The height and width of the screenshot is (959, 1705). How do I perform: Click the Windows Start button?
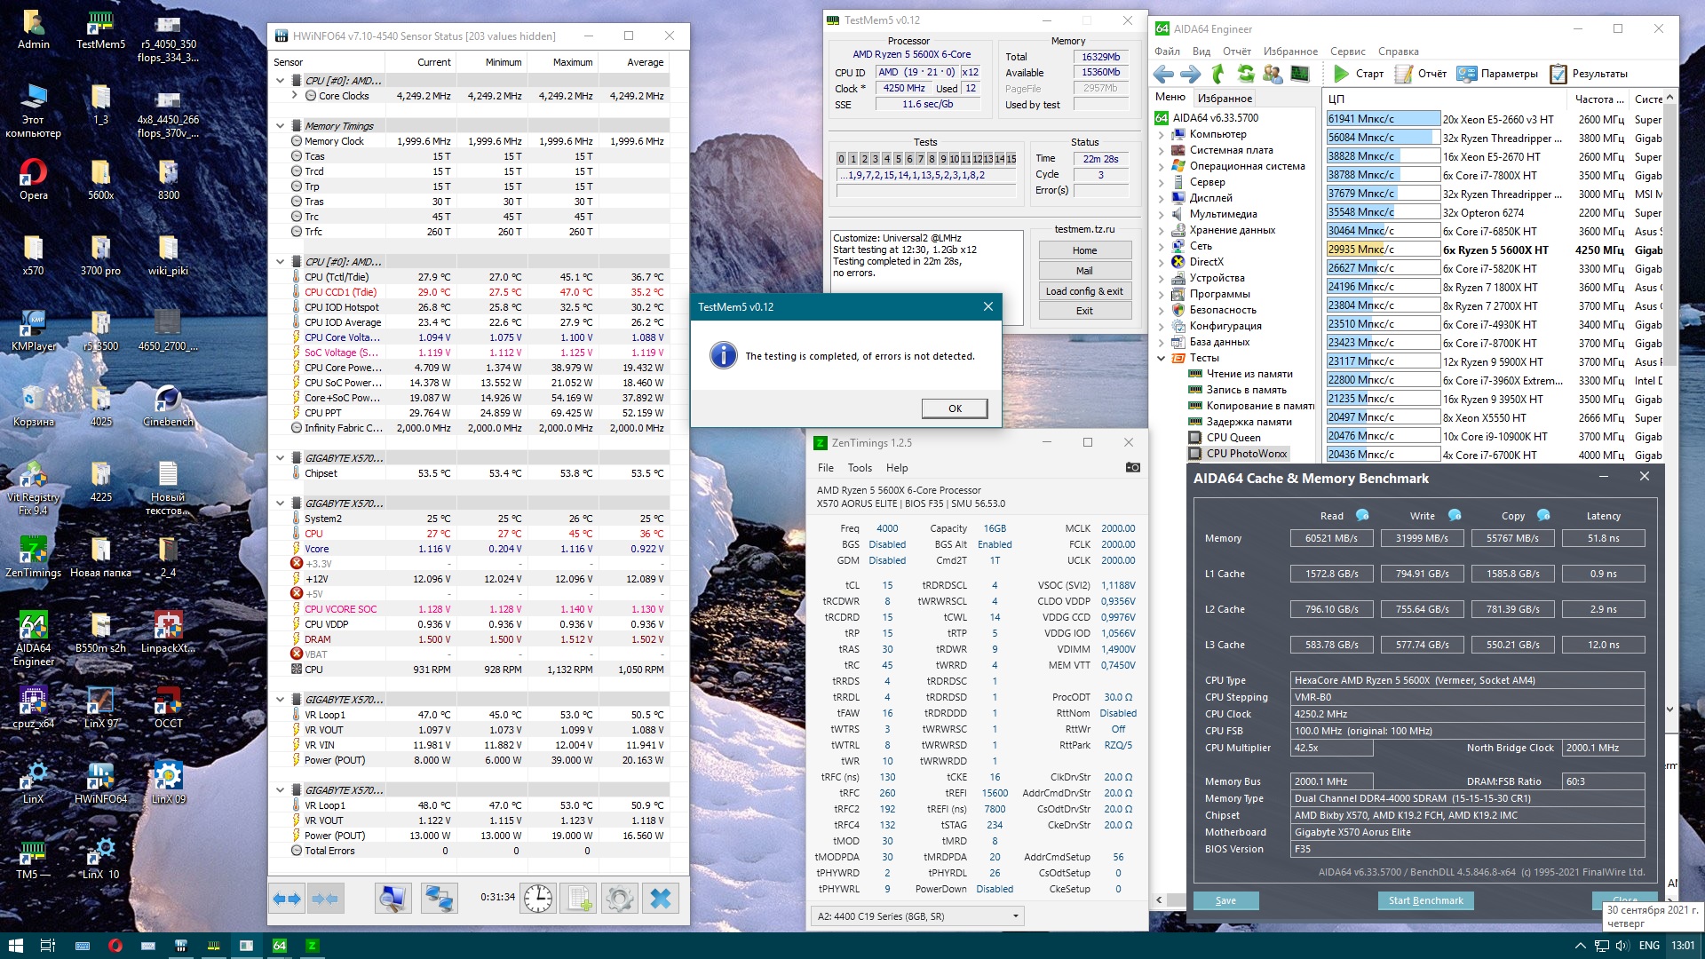(15, 946)
